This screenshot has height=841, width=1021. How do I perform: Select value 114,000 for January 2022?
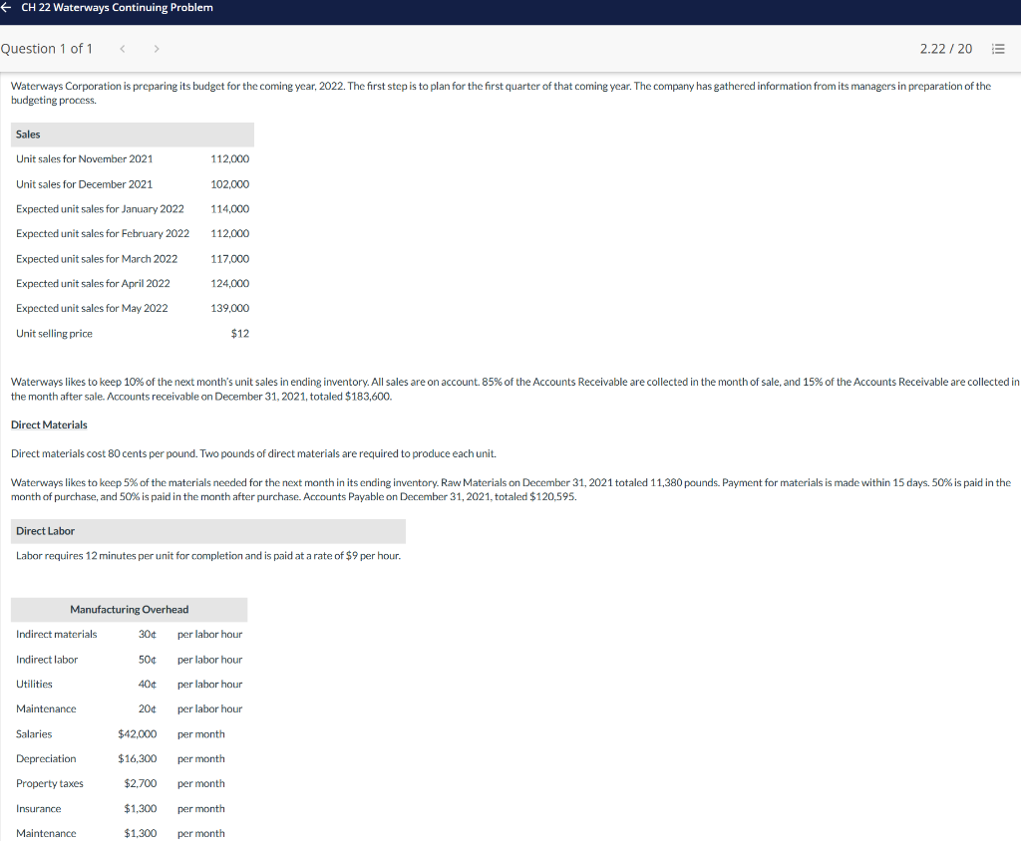point(230,209)
